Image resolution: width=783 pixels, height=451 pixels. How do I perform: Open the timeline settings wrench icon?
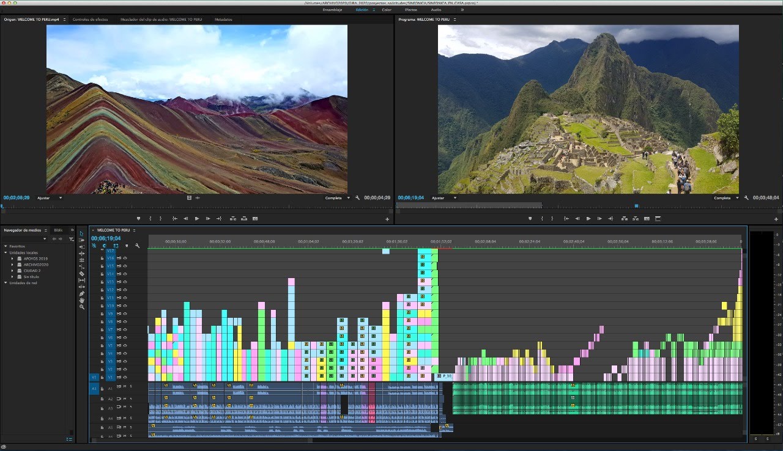pos(137,246)
